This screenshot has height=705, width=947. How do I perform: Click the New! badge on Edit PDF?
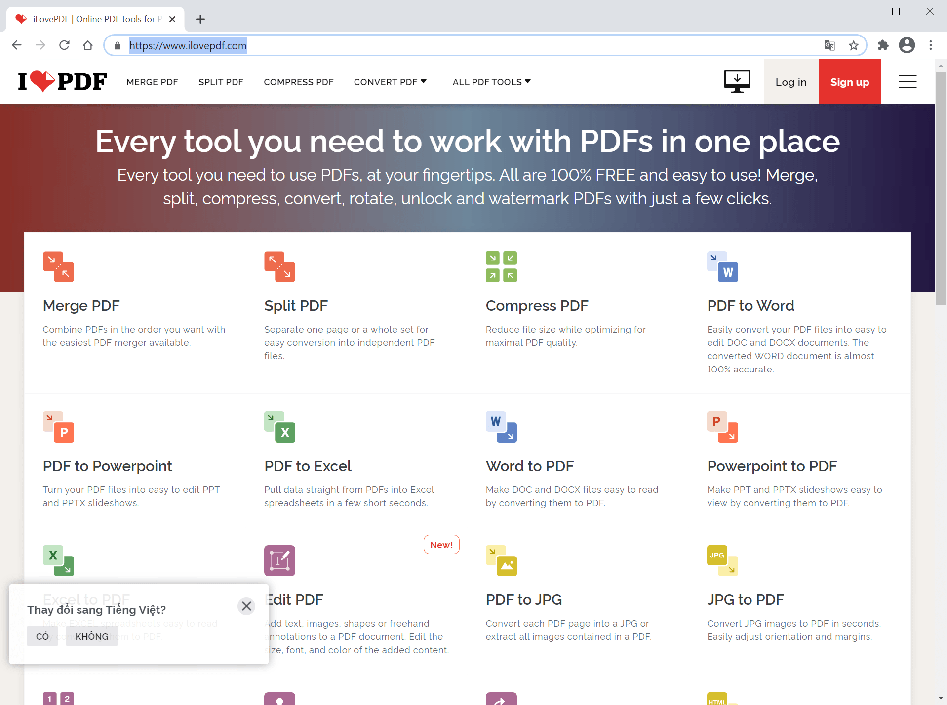click(441, 545)
